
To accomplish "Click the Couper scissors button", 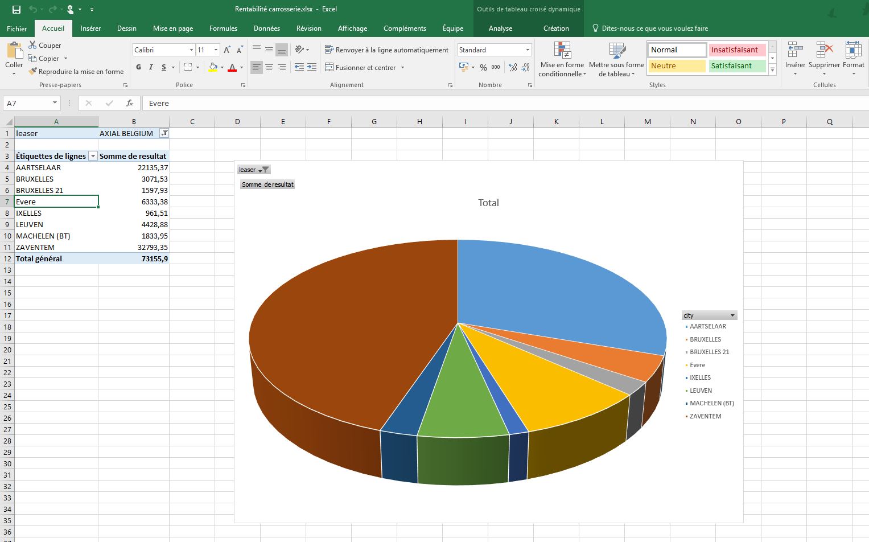I will click(x=45, y=45).
